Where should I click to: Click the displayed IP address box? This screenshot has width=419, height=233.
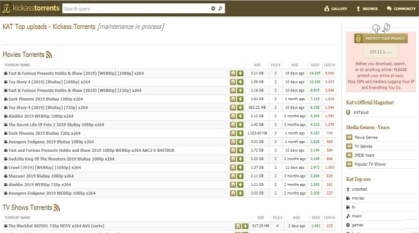381,52
